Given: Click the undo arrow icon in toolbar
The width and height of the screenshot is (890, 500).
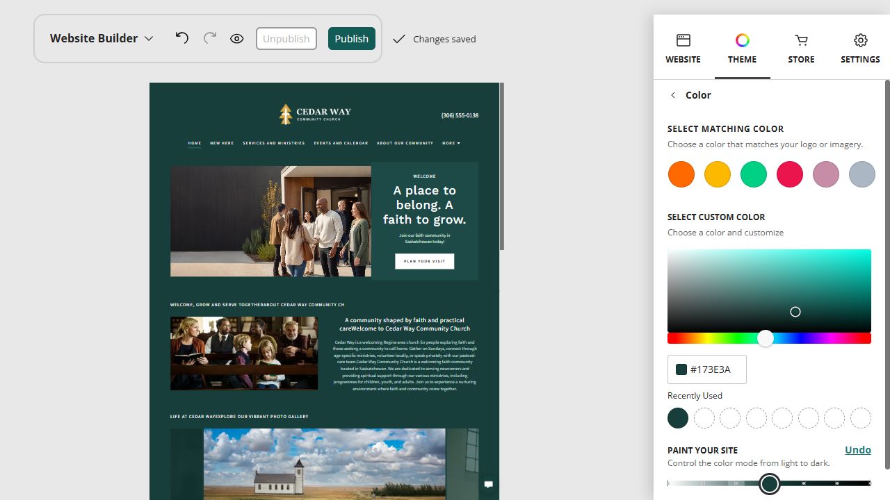Looking at the screenshot, I should click(181, 38).
